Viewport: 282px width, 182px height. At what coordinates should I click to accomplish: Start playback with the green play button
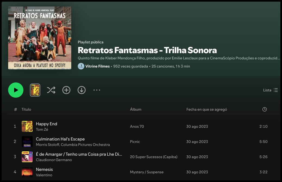pyautogui.click(x=16, y=90)
